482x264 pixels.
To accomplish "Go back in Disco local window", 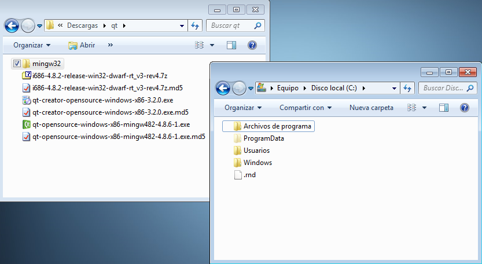I will pos(223,89).
